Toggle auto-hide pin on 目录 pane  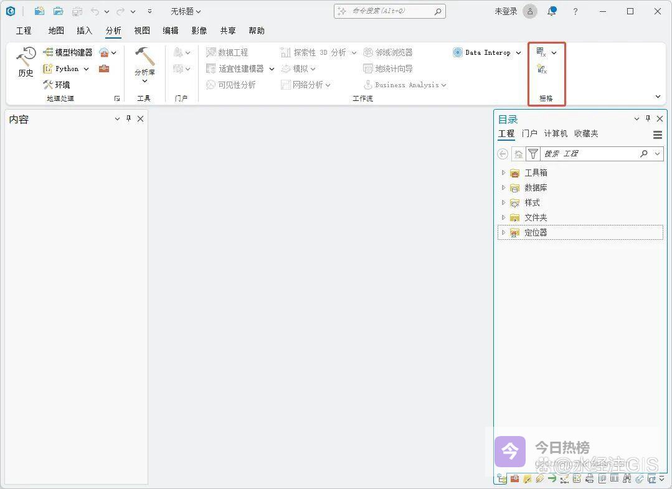pos(648,118)
